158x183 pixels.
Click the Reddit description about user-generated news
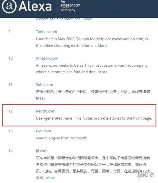(94, 118)
